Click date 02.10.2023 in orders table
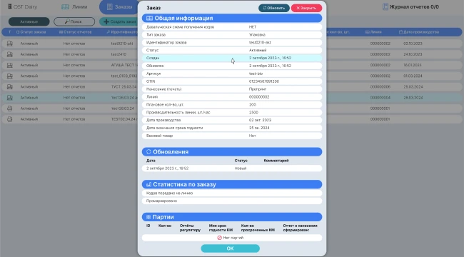 (413, 44)
